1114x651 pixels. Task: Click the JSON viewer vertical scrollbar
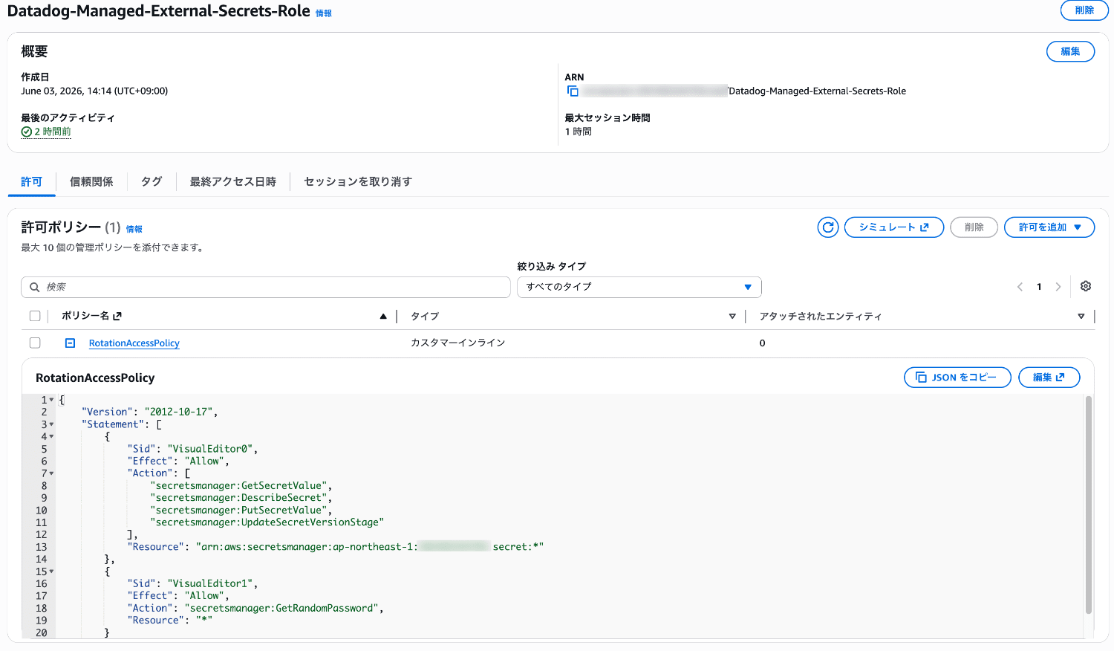pos(1089,505)
